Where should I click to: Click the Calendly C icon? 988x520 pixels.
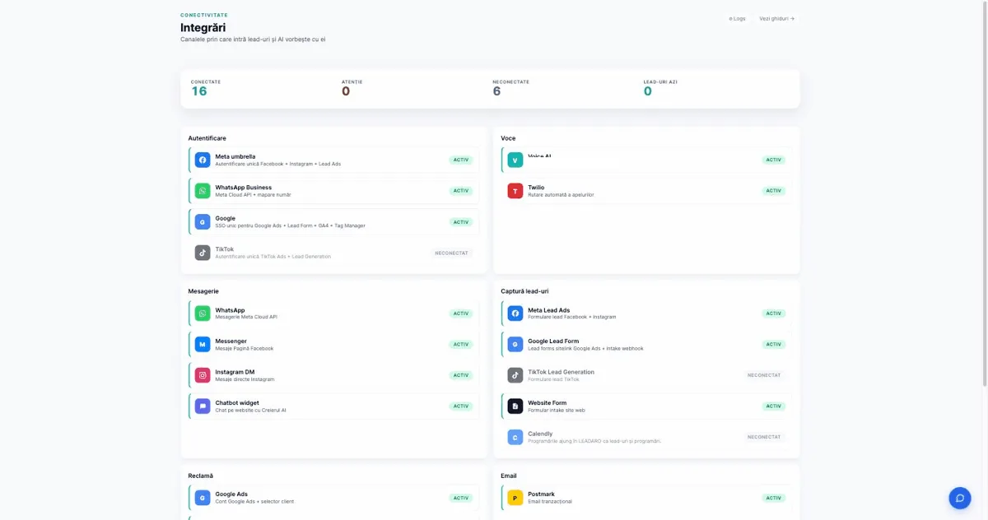(x=515, y=437)
